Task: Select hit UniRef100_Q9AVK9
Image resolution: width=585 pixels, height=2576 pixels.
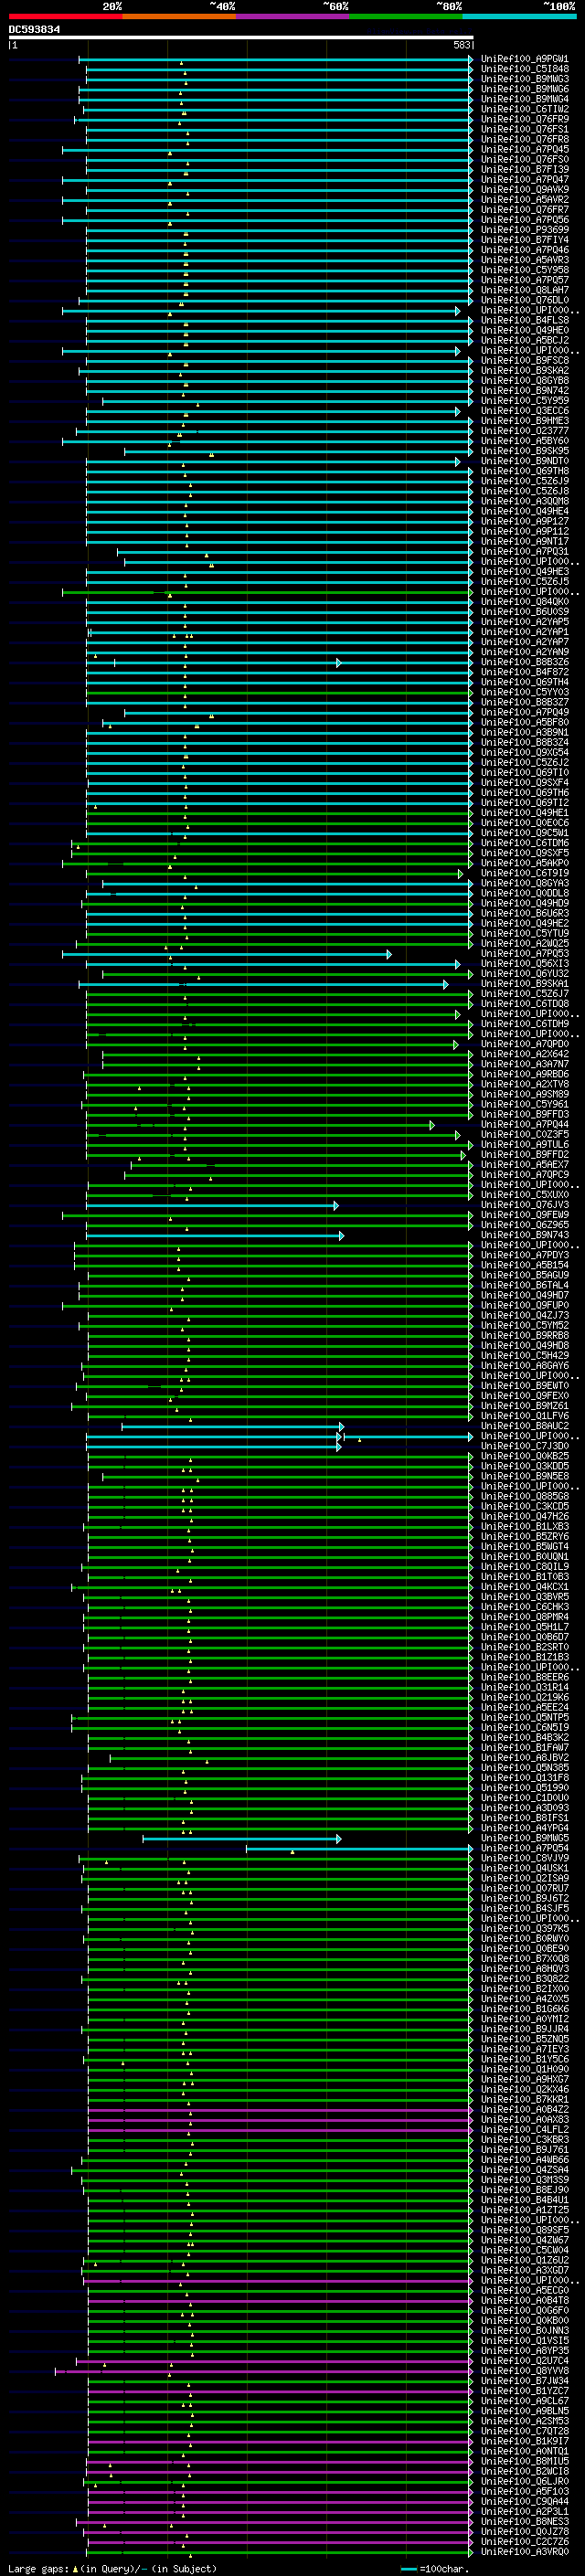Action: (x=524, y=190)
